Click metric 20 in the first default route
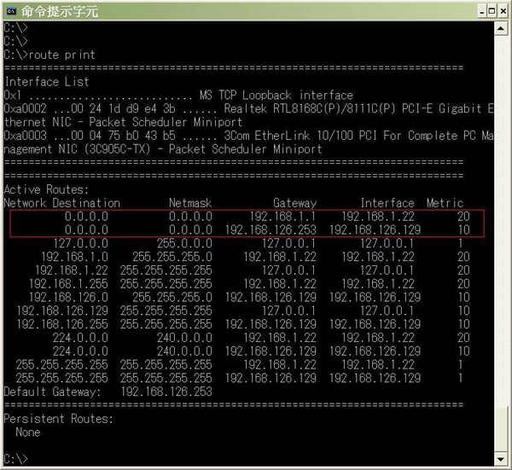 463,217
